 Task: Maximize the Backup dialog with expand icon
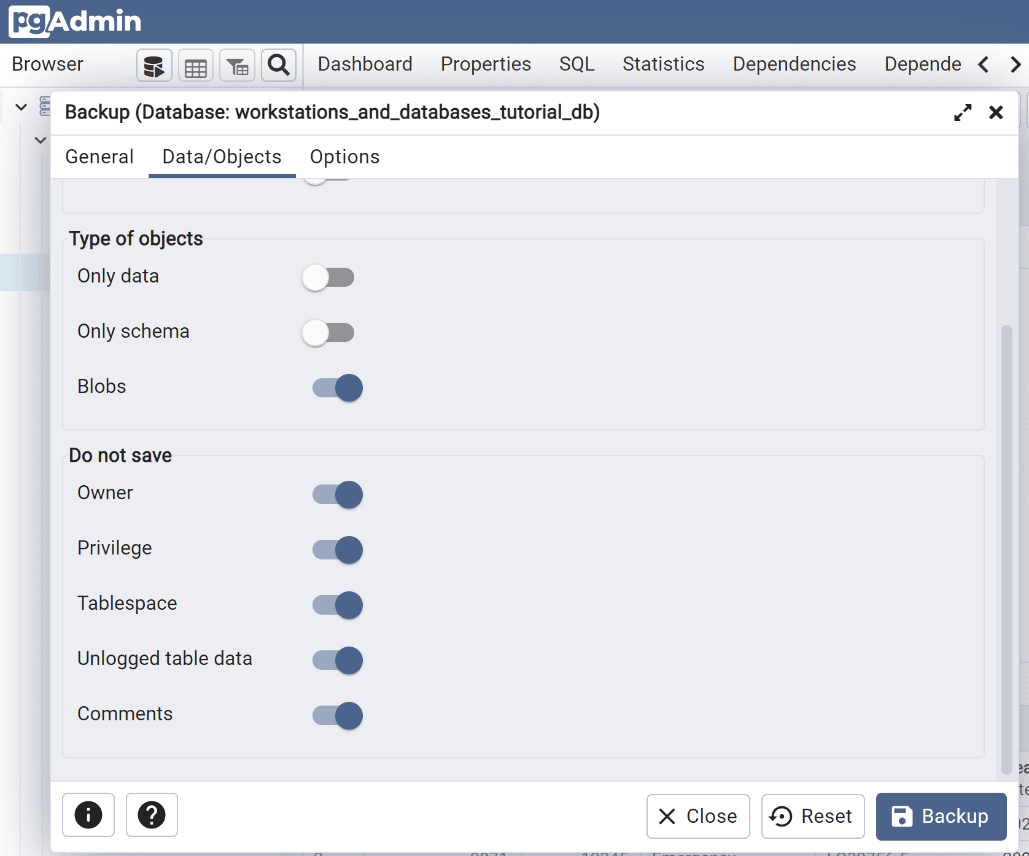tap(962, 112)
